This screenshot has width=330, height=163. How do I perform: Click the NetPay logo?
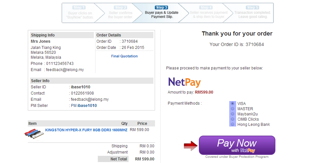point(184,82)
